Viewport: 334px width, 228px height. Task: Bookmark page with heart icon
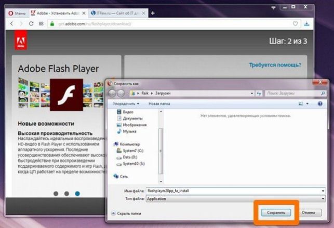click(x=295, y=23)
